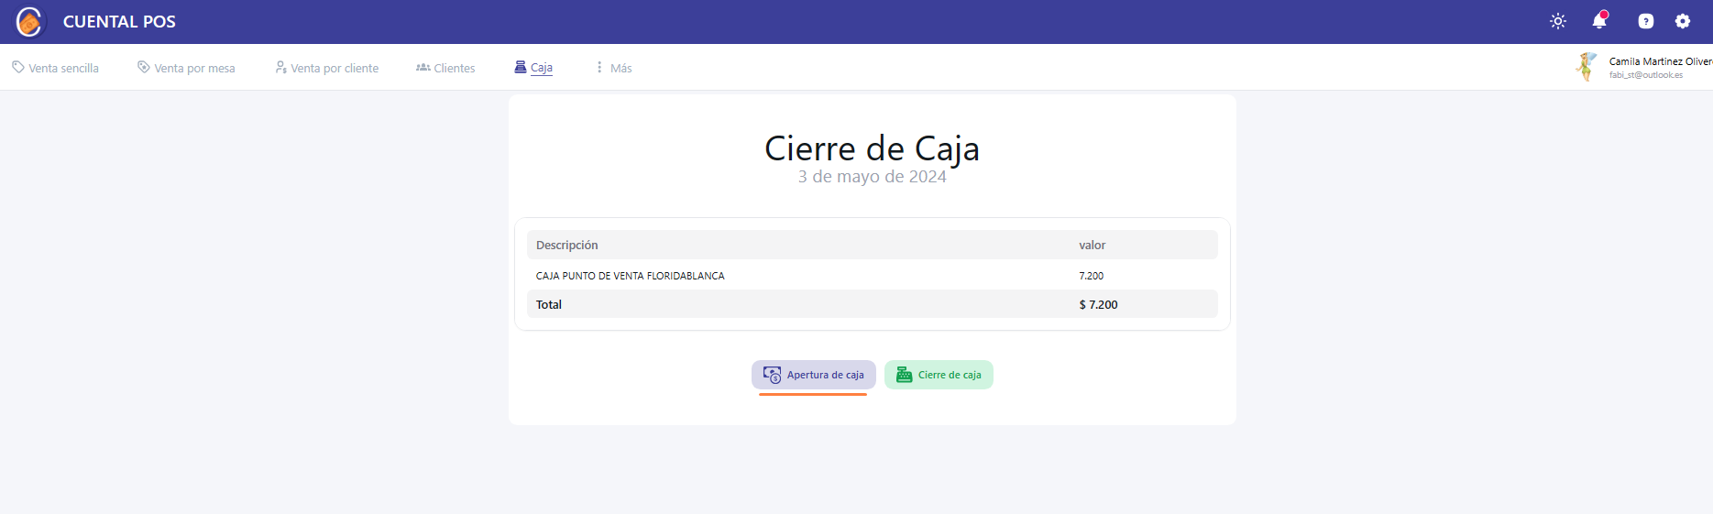Screen dimensions: 1713x514
Task: Click the valor column header
Action: tap(1092, 246)
